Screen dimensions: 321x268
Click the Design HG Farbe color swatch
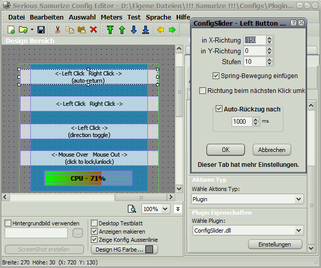click(x=149, y=250)
